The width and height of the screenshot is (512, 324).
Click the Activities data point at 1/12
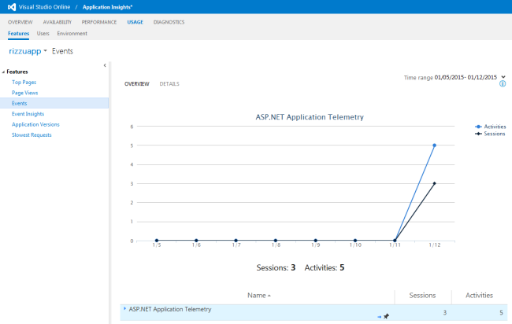point(434,145)
